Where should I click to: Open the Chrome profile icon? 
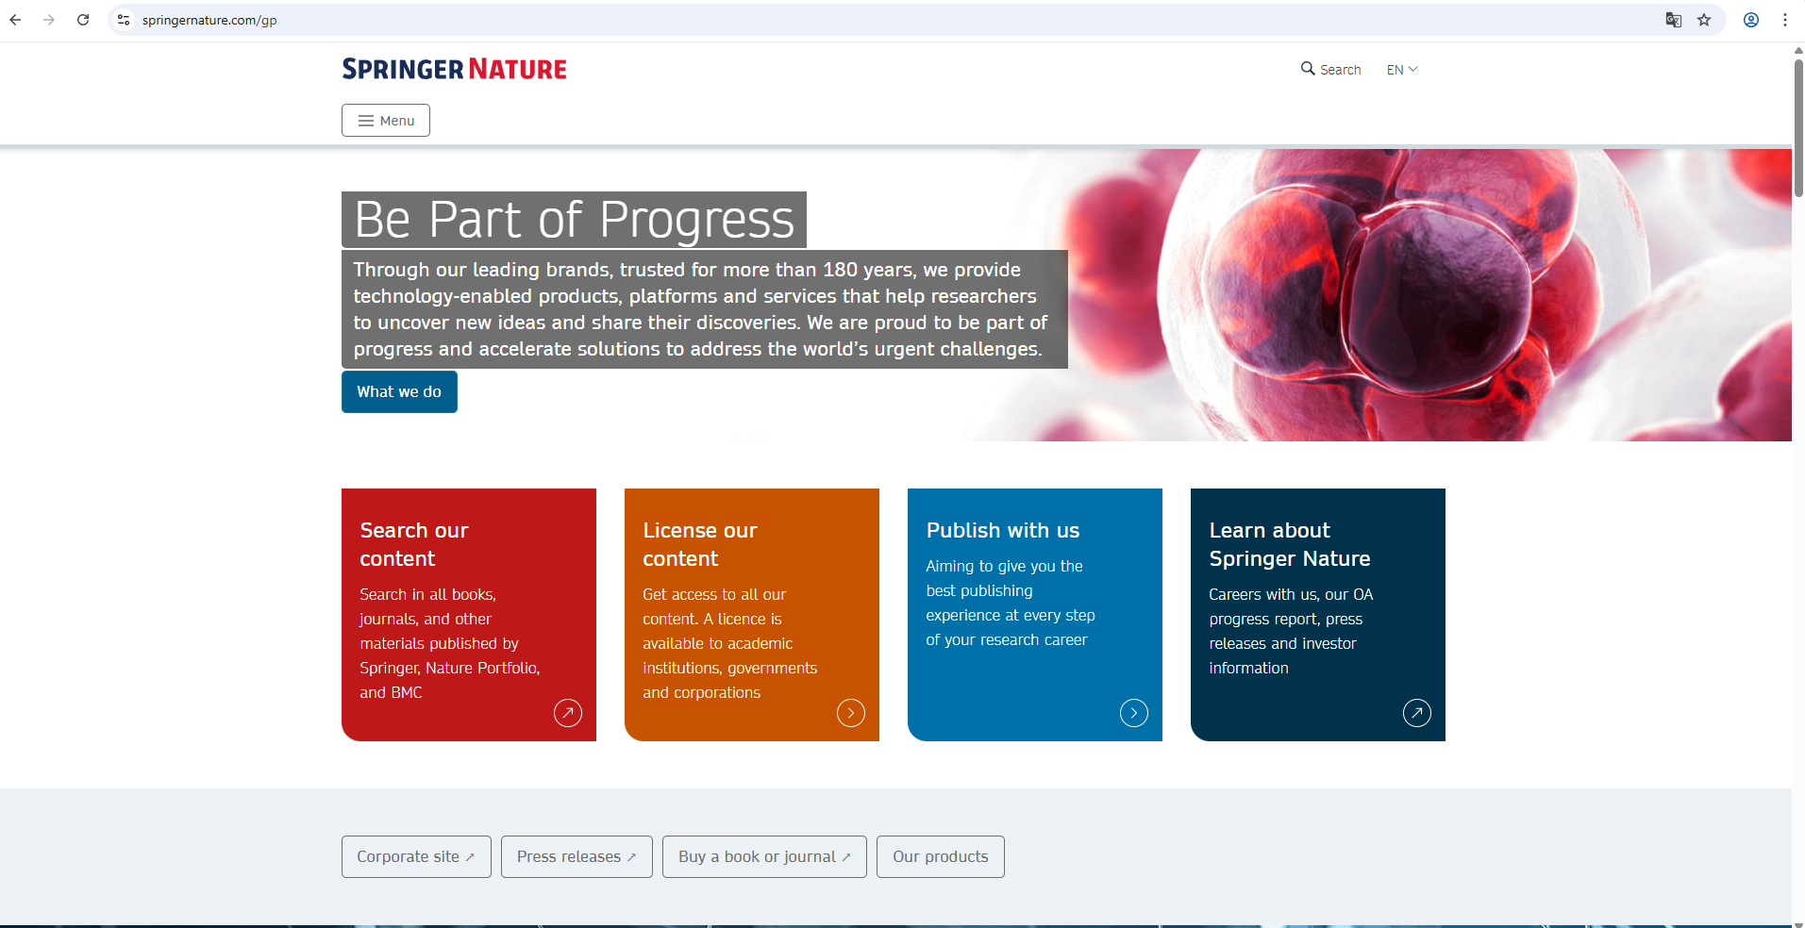pos(1751,20)
